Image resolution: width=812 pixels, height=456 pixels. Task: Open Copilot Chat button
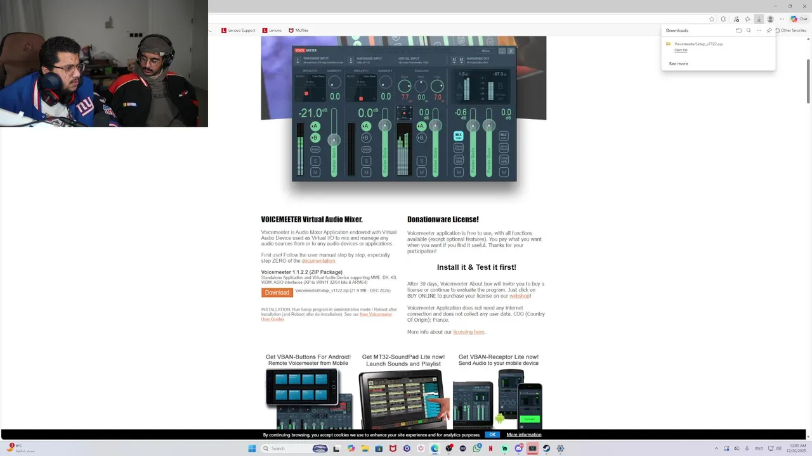click(x=799, y=19)
